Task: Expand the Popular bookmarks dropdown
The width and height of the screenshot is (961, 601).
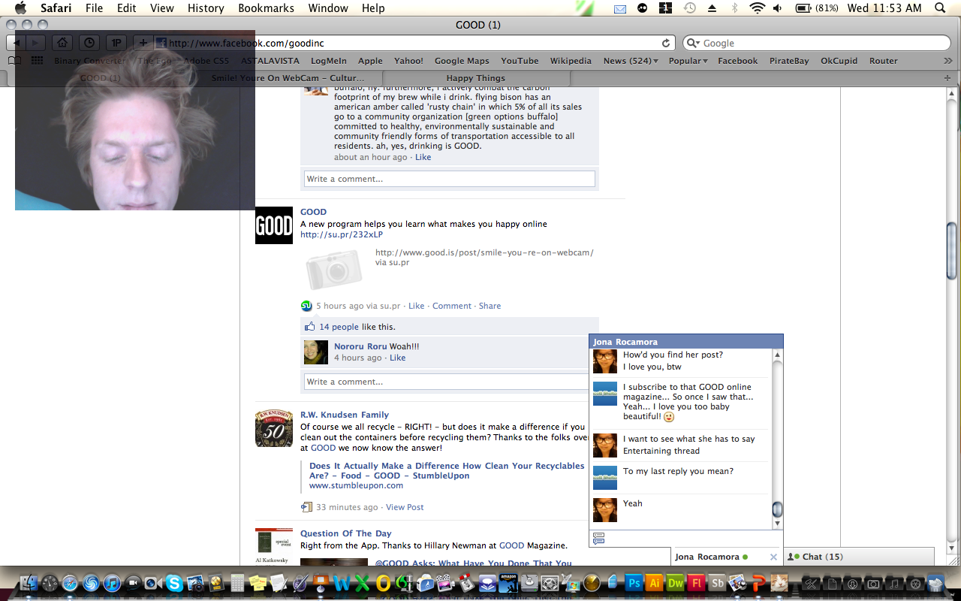Action: 688,61
